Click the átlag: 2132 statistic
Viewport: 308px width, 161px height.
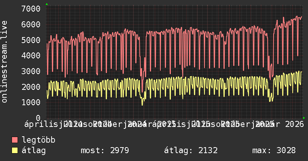[191, 151]
